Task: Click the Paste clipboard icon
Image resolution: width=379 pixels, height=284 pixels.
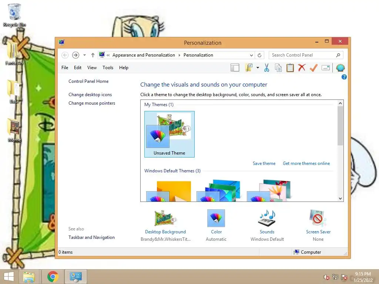Action: [290, 68]
